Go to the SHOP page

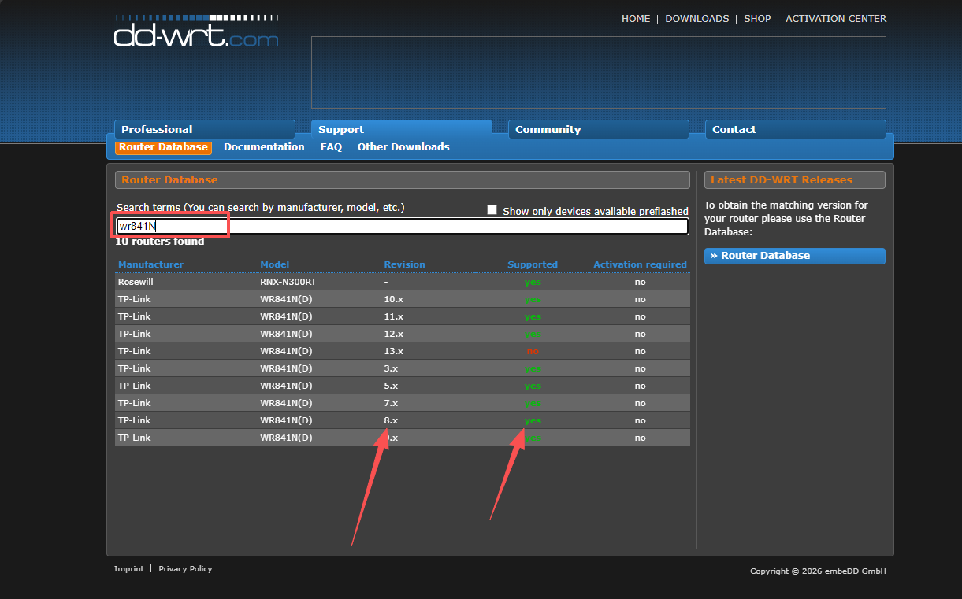click(x=757, y=19)
